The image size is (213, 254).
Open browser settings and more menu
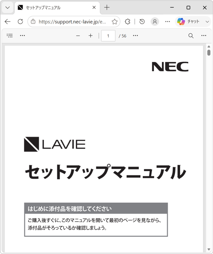[167, 21]
